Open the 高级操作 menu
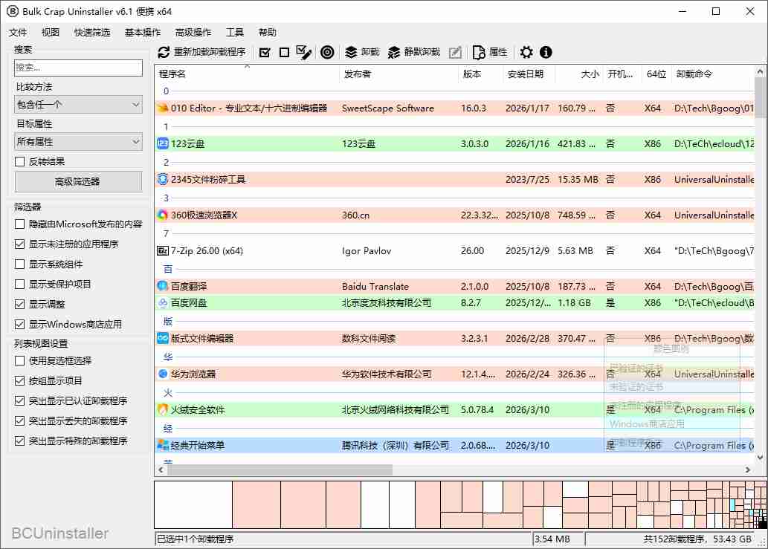Viewport: 768px width, 549px height. (193, 32)
